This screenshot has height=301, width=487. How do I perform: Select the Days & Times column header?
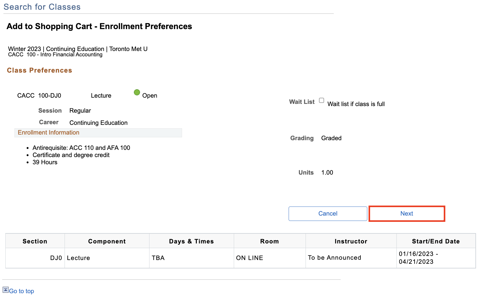click(x=191, y=241)
